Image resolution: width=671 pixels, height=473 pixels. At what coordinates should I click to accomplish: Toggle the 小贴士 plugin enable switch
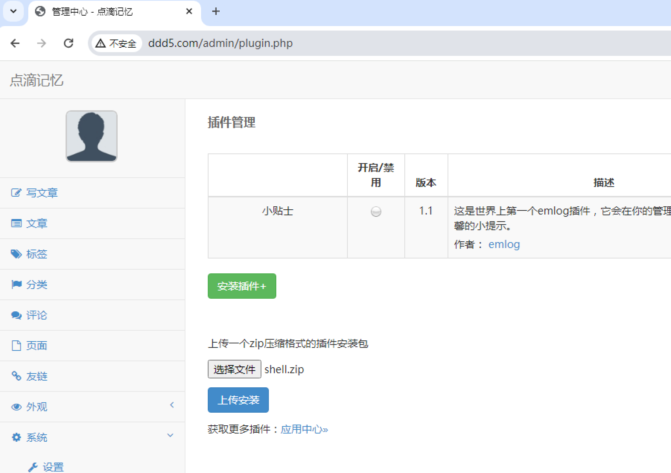[x=376, y=212]
